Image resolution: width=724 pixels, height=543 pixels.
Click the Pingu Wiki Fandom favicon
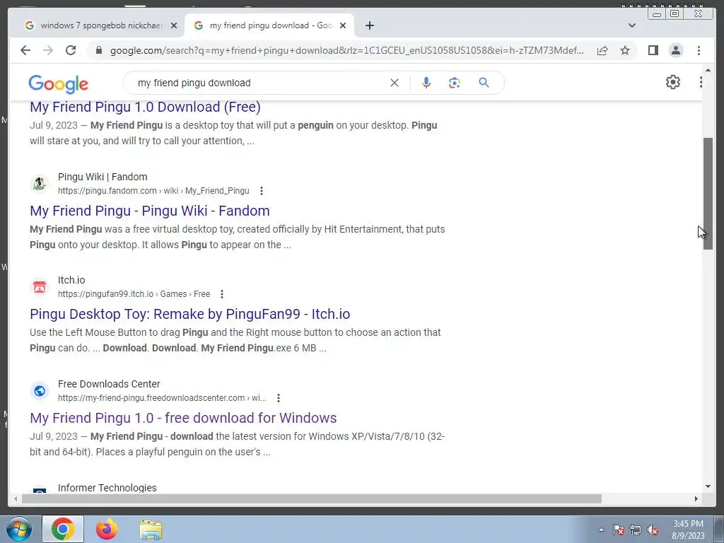click(x=40, y=184)
